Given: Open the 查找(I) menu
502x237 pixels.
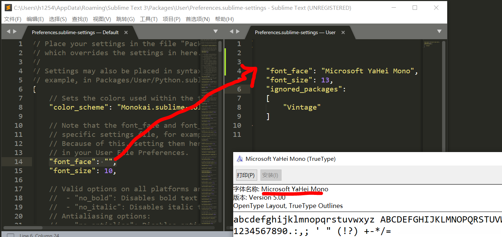Looking at the screenshot, I should pos(80,19).
